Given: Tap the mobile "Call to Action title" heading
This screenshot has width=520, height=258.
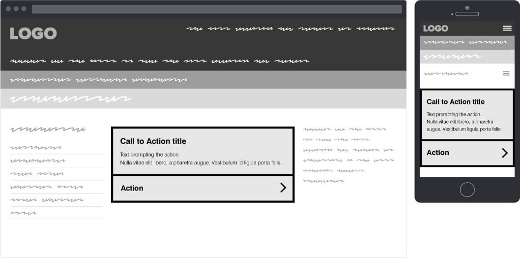Looking at the screenshot, I should coord(455,102).
